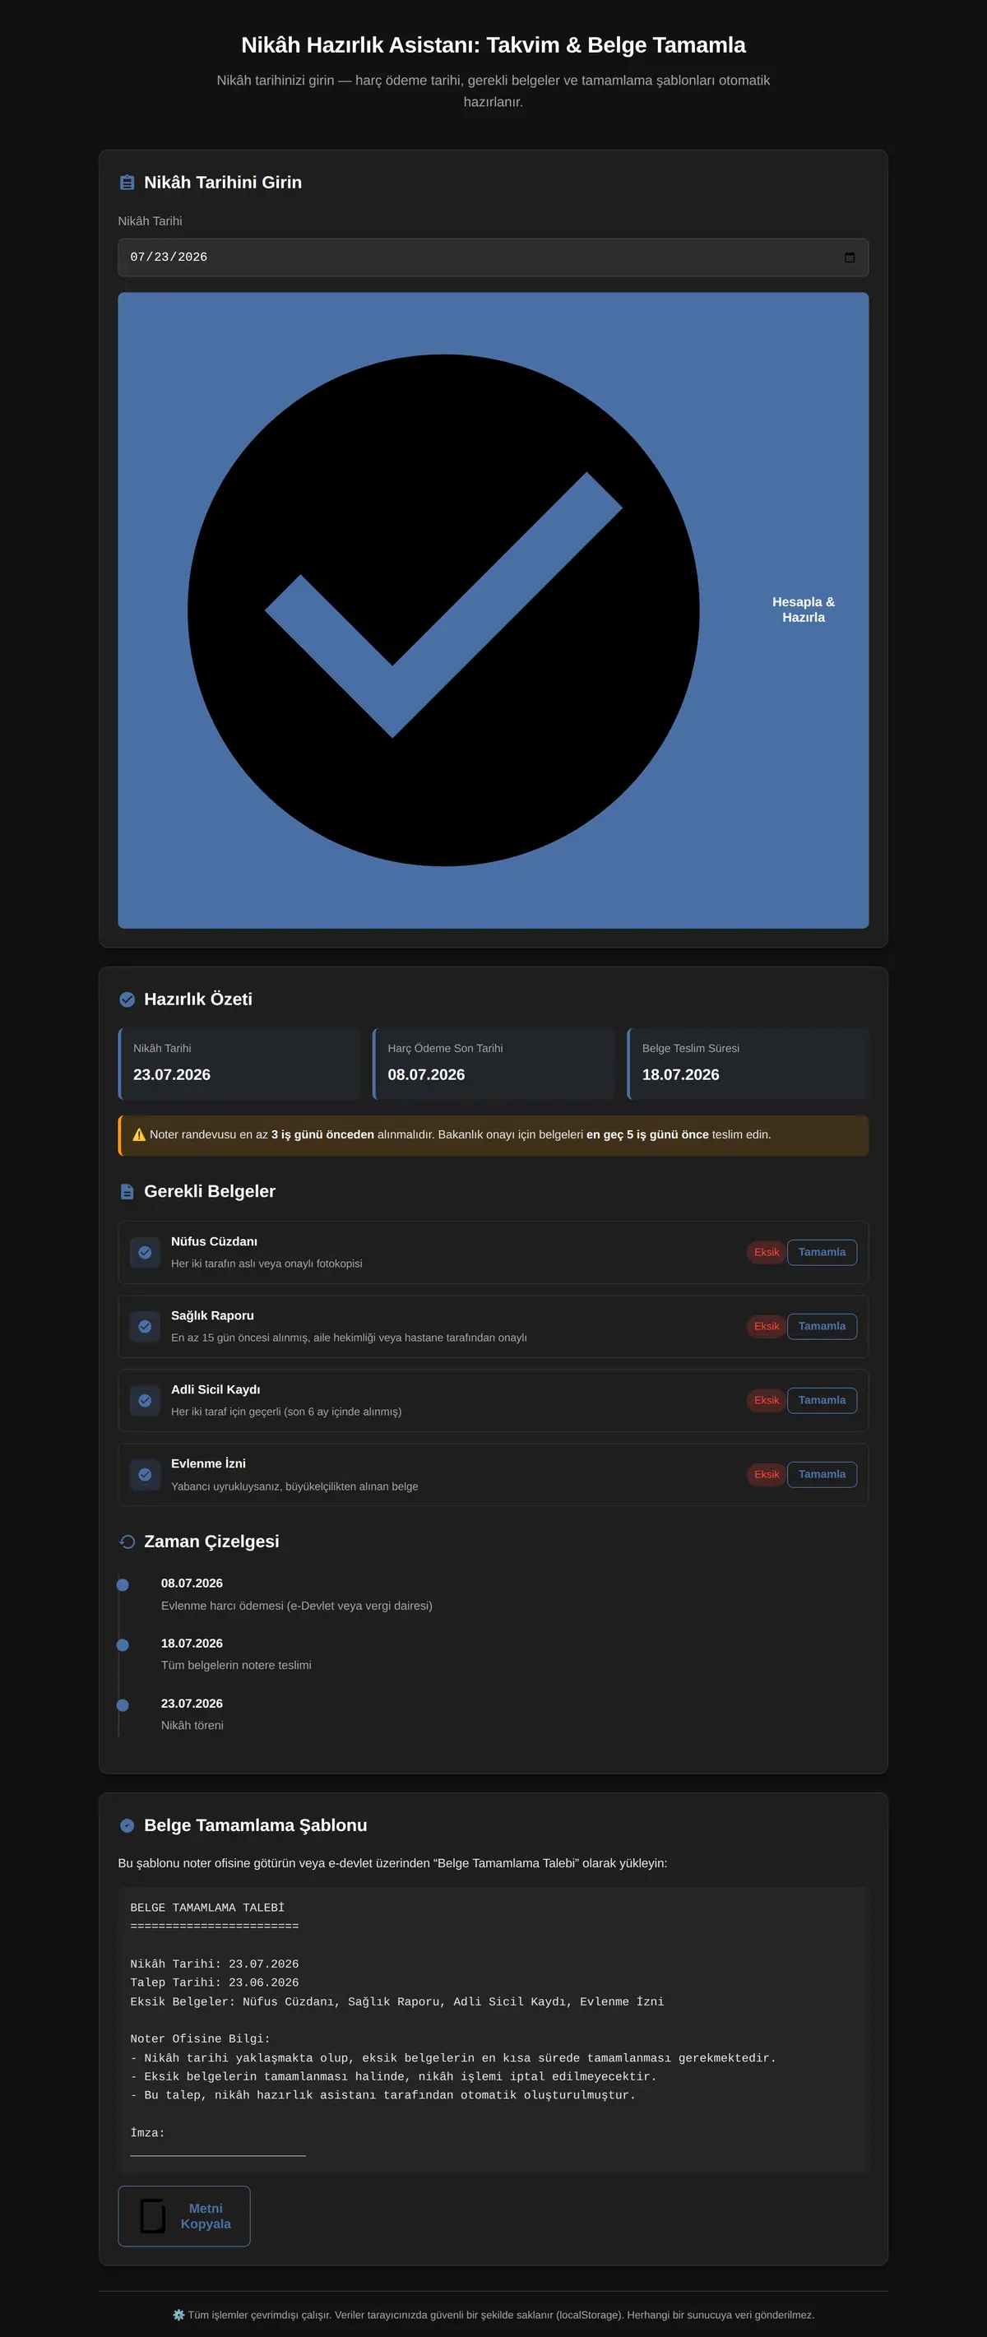The width and height of the screenshot is (987, 2337).
Task: Click the check icon of the Evlenme İzni row
Action: [145, 1475]
